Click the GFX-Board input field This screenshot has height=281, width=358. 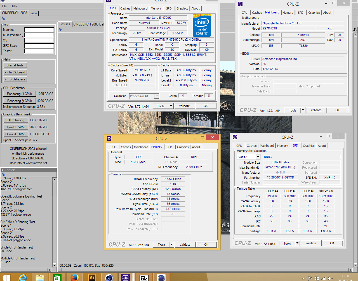(x=39, y=46)
